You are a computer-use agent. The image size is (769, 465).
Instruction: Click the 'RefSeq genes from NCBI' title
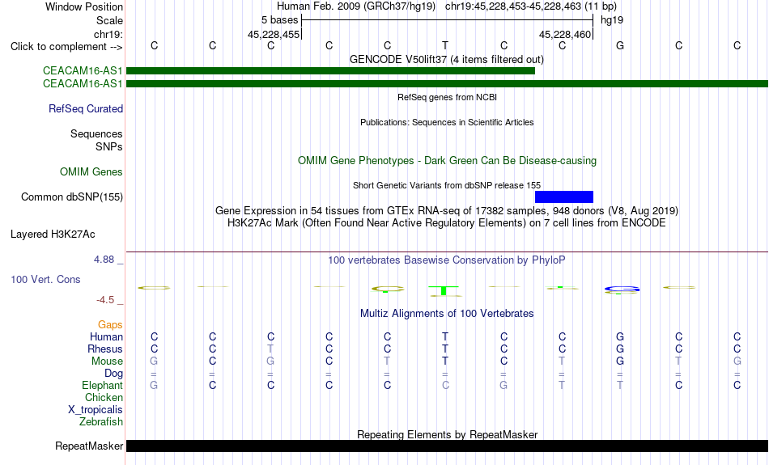click(448, 97)
